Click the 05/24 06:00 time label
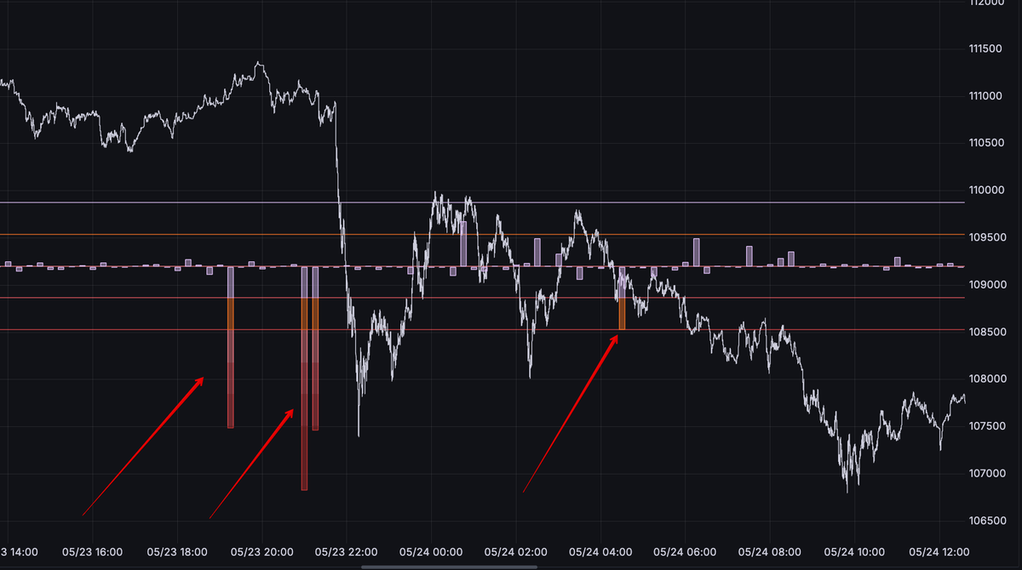 (x=684, y=552)
